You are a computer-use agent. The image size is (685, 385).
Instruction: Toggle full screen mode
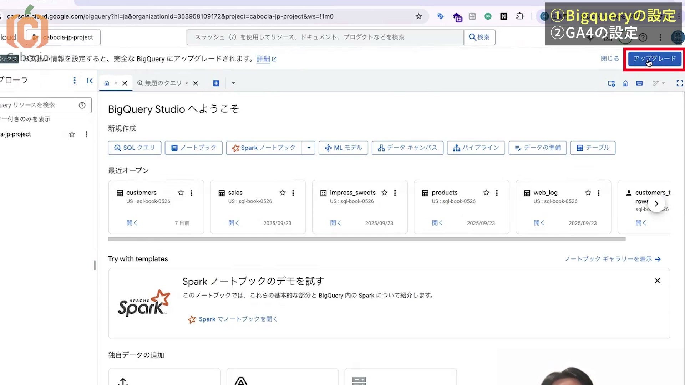pyautogui.click(x=680, y=83)
